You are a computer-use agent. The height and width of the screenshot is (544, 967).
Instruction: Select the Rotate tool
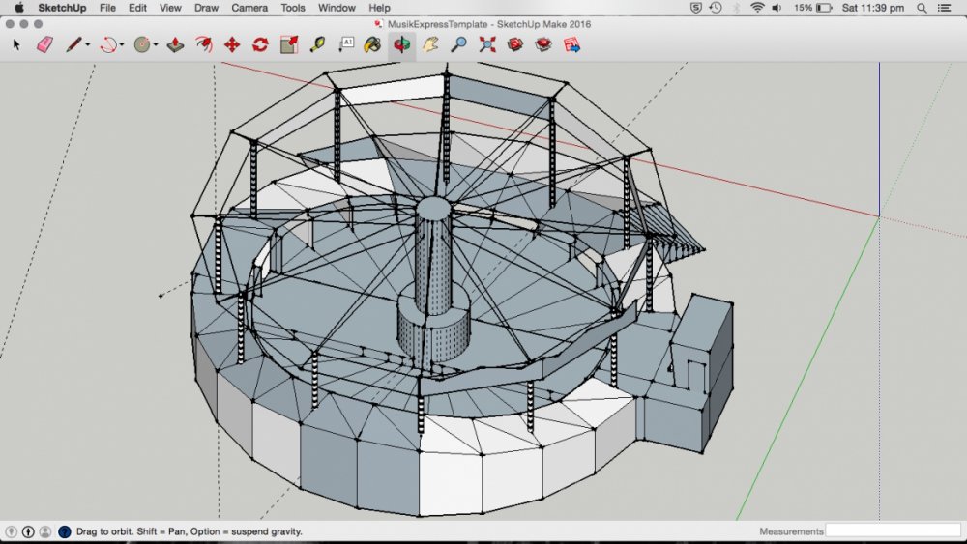click(x=260, y=44)
